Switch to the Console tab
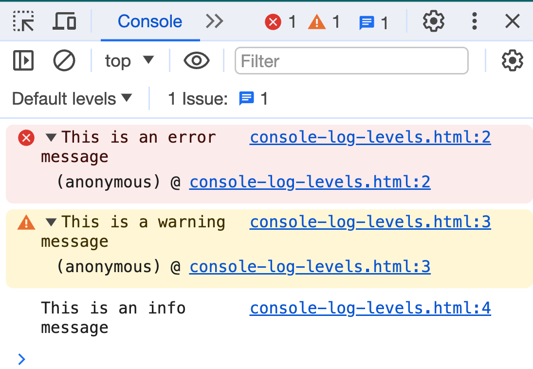Viewport: 533px width, 369px height. tap(149, 21)
